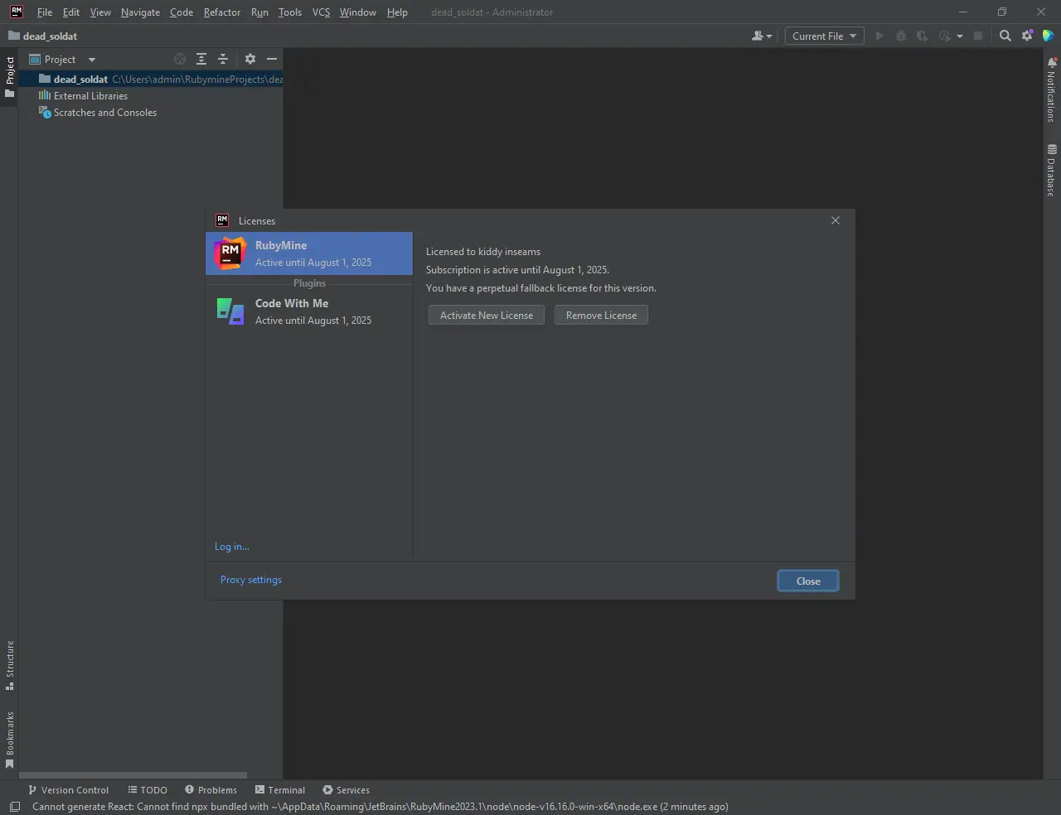Close the Licenses dialog with X
The height and width of the screenshot is (815, 1061).
click(836, 220)
